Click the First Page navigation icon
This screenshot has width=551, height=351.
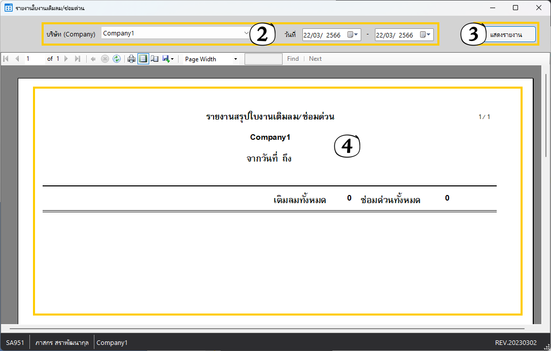6,59
